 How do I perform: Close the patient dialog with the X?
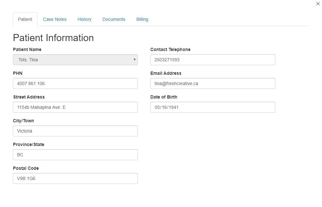tap(318, 4)
